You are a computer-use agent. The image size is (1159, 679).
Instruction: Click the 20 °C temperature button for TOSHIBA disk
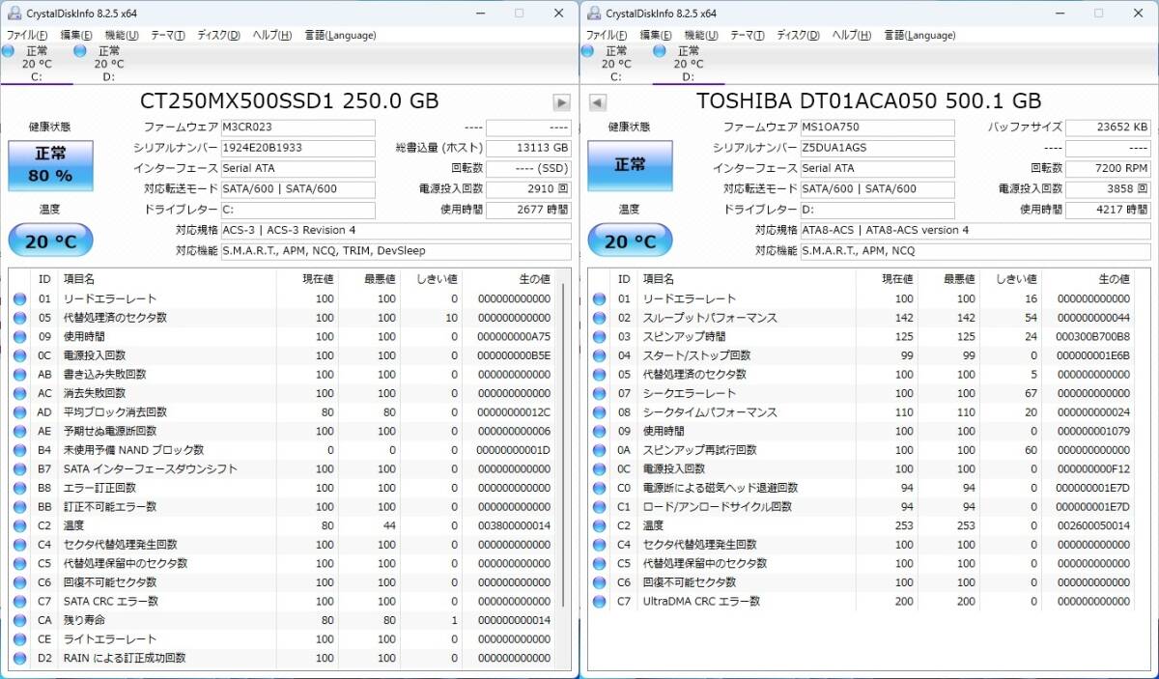(x=631, y=240)
